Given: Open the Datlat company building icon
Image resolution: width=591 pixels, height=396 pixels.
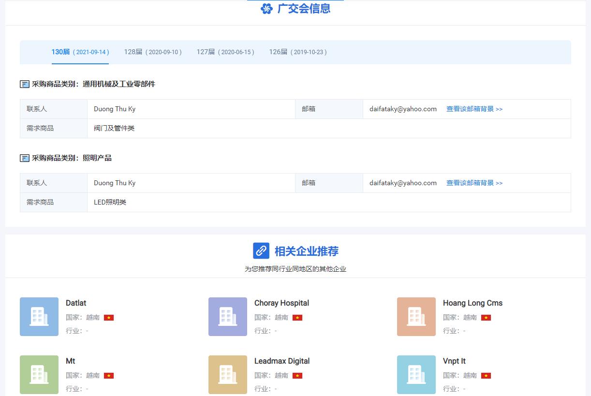Looking at the screenshot, I should [39, 317].
